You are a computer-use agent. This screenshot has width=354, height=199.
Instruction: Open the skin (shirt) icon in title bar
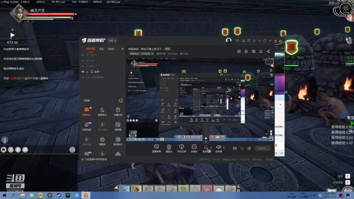[249, 41]
